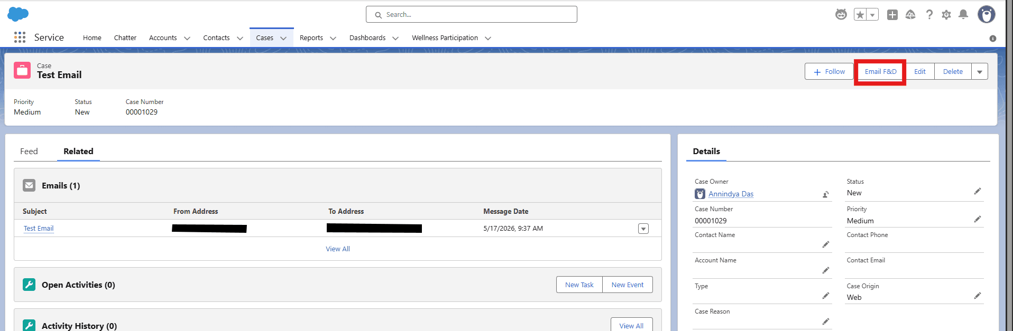The height and width of the screenshot is (331, 1013).
Task: Open the Test Email row actions dropdown
Action: click(643, 229)
